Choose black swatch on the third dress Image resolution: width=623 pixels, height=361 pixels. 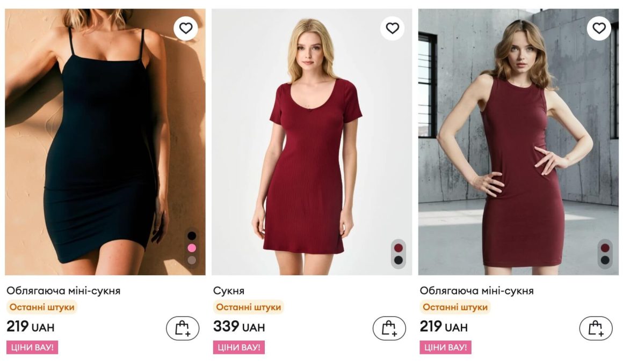pyautogui.click(x=605, y=260)
